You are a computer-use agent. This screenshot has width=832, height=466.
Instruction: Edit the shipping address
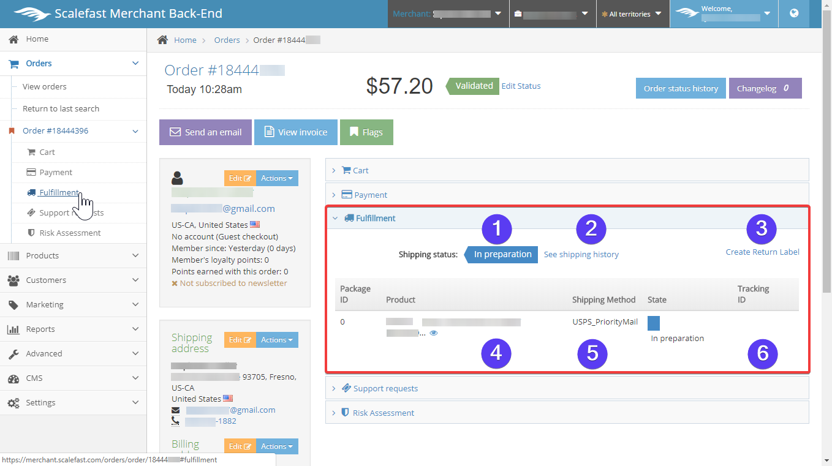click(240, 340)
